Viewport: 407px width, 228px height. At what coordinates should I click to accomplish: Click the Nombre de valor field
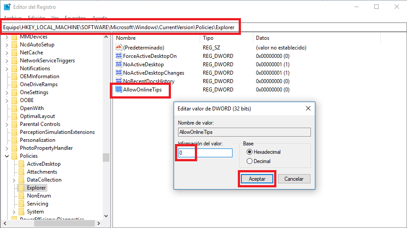pos(244,132)
